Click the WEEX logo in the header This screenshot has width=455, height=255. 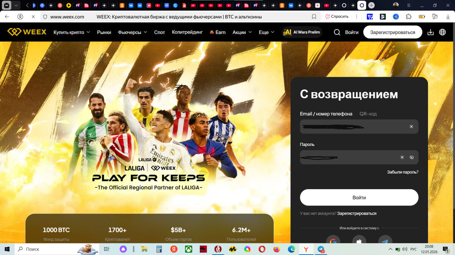(x=27, y=32)
